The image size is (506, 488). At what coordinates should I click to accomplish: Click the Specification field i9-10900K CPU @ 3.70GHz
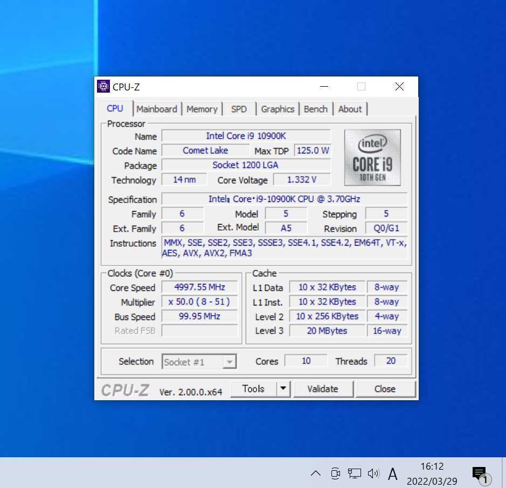[285, 199]
